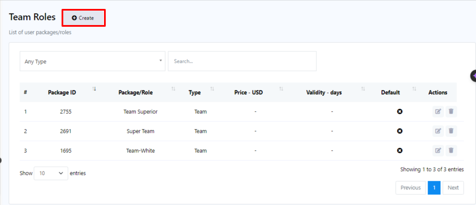Go to Previous page
This screenshot has width=476, height=205.
click(x=411, y=188)
